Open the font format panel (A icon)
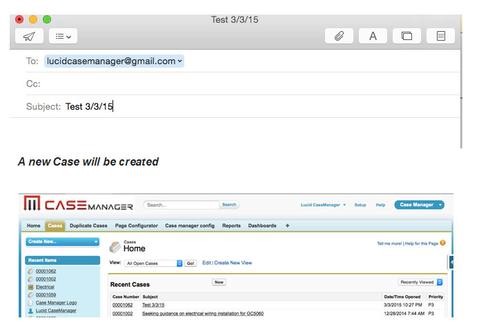The width and height of the screenshot is (479, 336). point(373,36)
